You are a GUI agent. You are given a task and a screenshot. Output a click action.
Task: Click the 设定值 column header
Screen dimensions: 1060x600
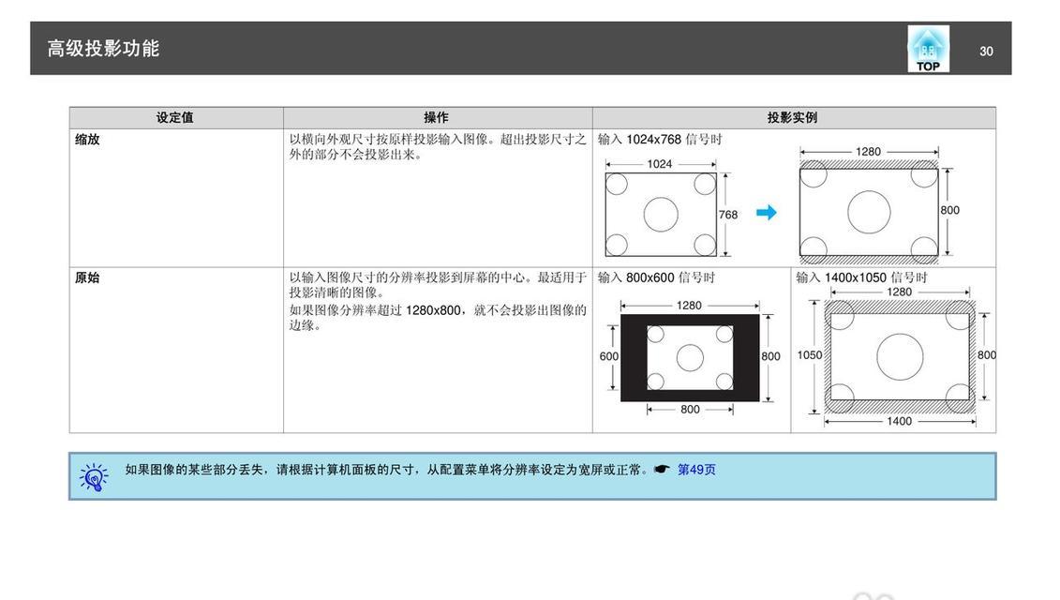[x=176, y=118]
